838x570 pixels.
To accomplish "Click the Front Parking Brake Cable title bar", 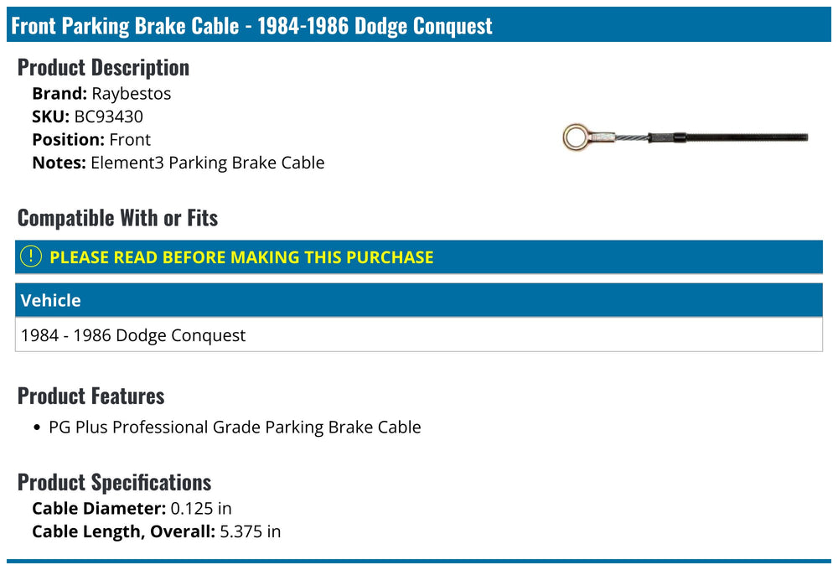I will [x=418, y=24].
